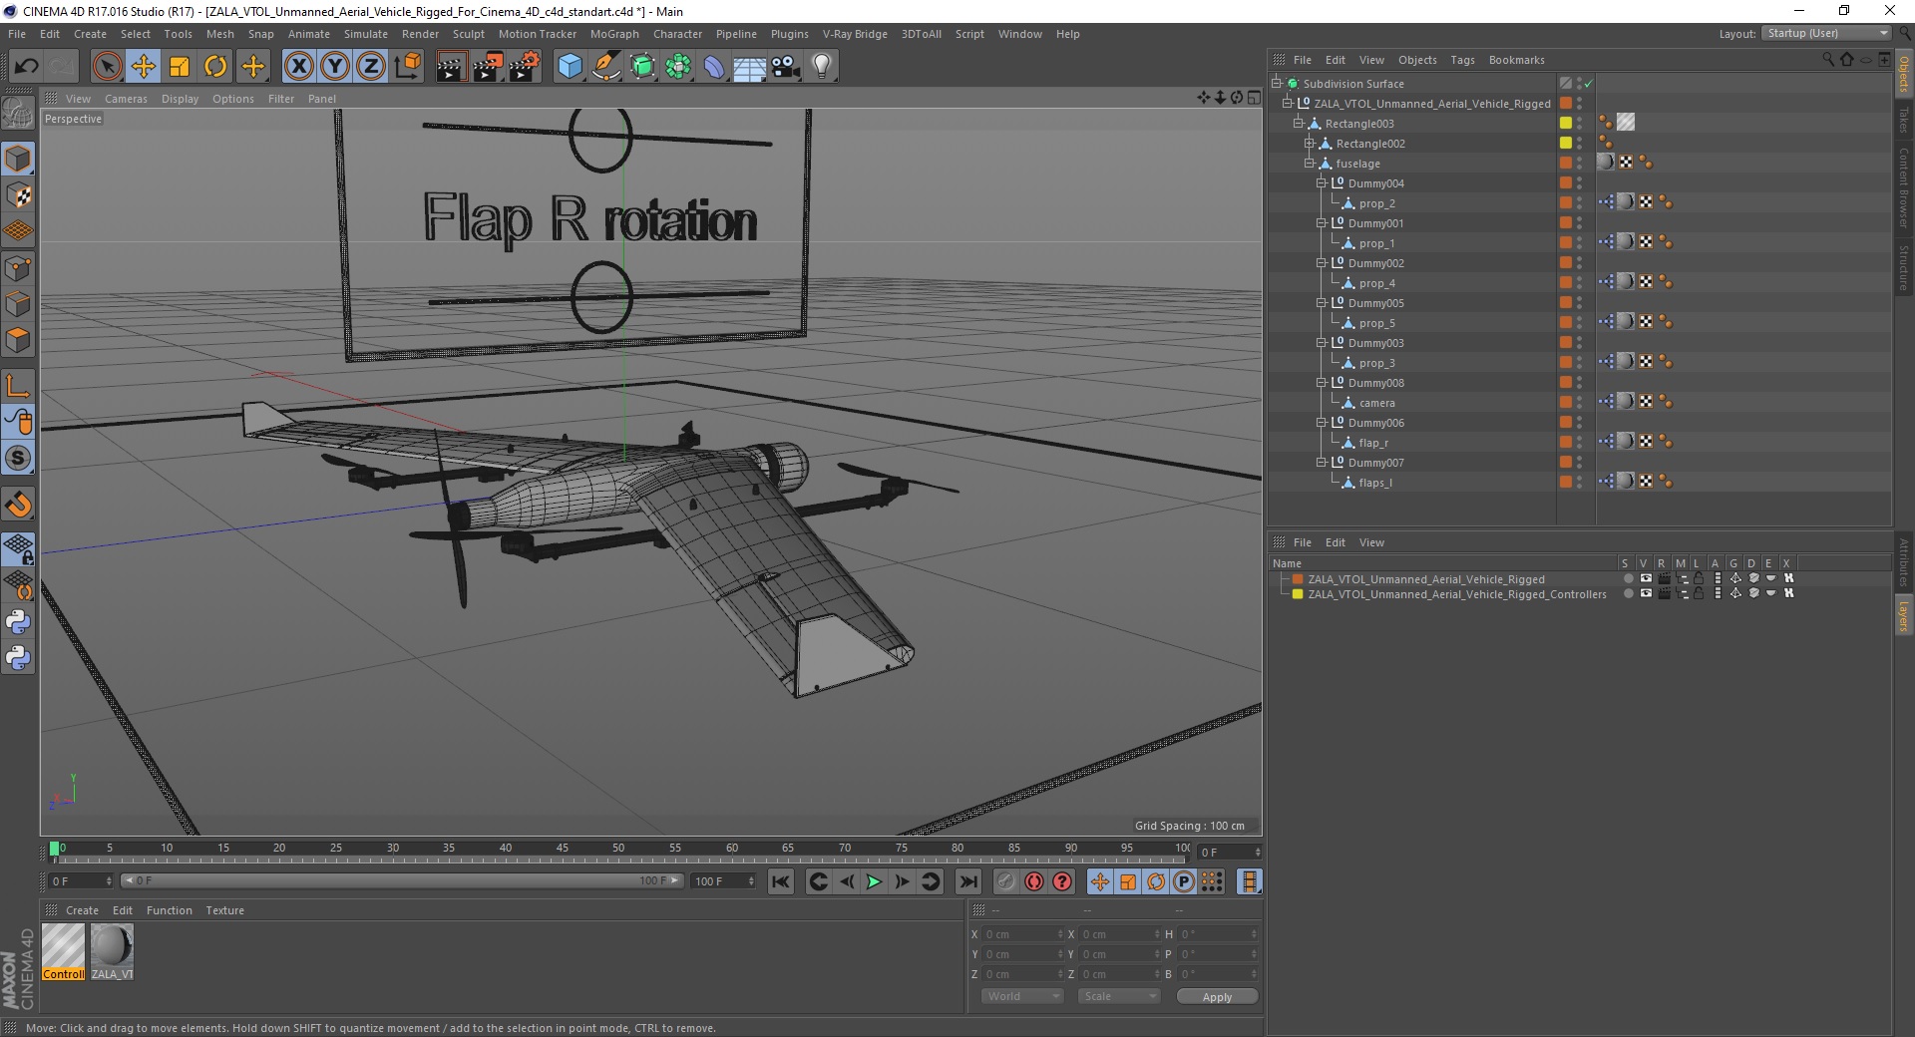
Task: Switch to Texture mode
Action: pos(18,195)
